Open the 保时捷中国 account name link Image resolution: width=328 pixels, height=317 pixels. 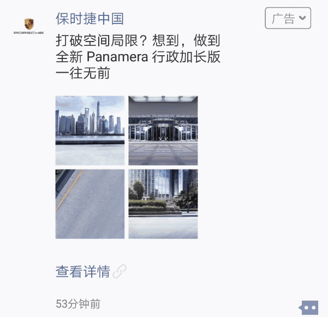click(90, 19)
